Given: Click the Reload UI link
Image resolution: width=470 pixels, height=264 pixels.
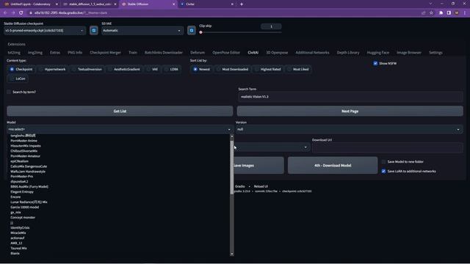Looking at the screenshot, I should click(261, 186).
